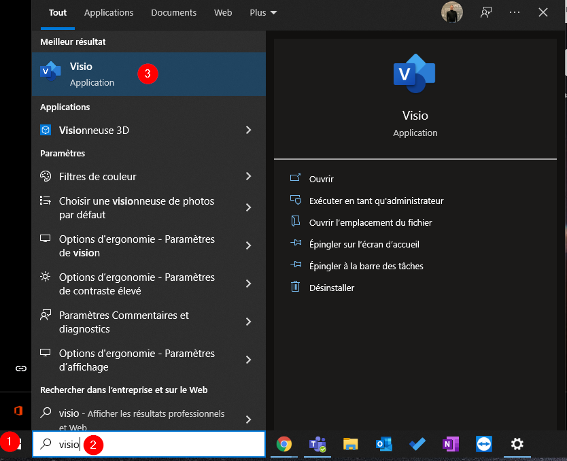Click the Filtres de couleur palette icon
This screenshot has height=461, width=567.
pyautogui.click(x=46, y=177)
